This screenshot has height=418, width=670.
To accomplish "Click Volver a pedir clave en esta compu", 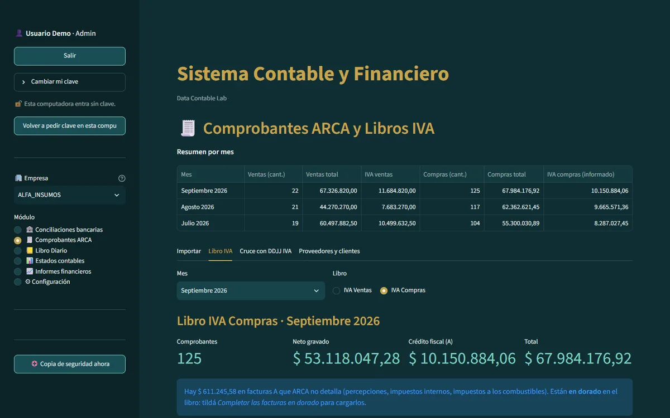I will tap(70, 126).
